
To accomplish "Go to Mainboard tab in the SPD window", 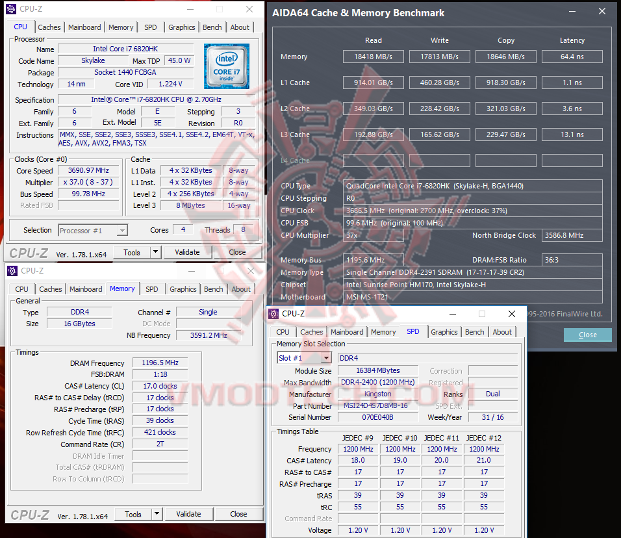I will pyautogui.click(x=347, y=332).
